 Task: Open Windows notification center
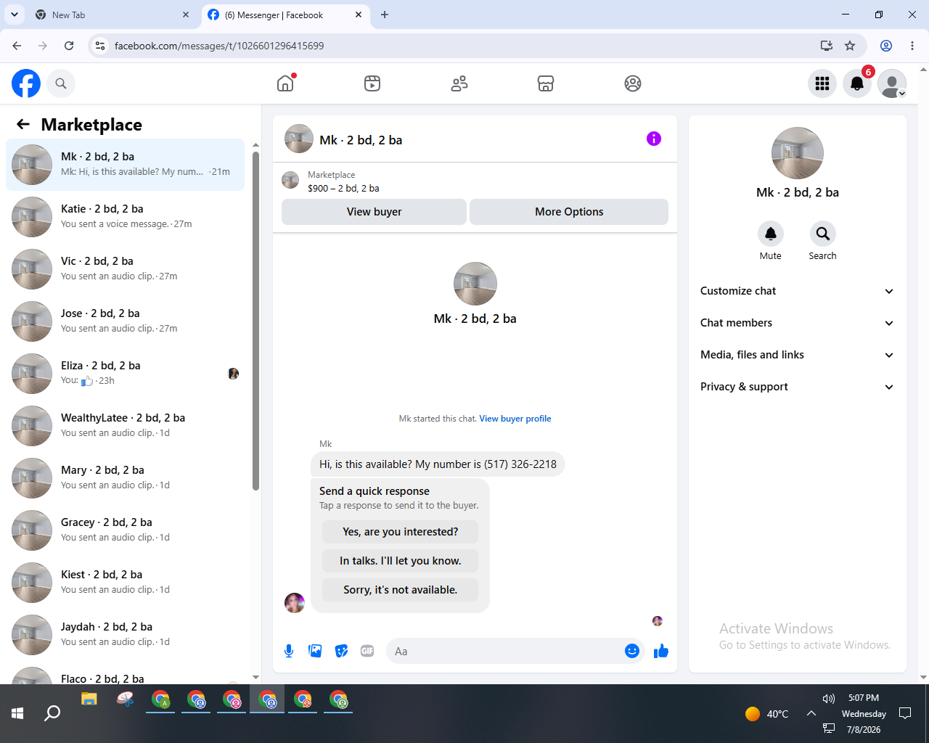click(x=905, y=713)
